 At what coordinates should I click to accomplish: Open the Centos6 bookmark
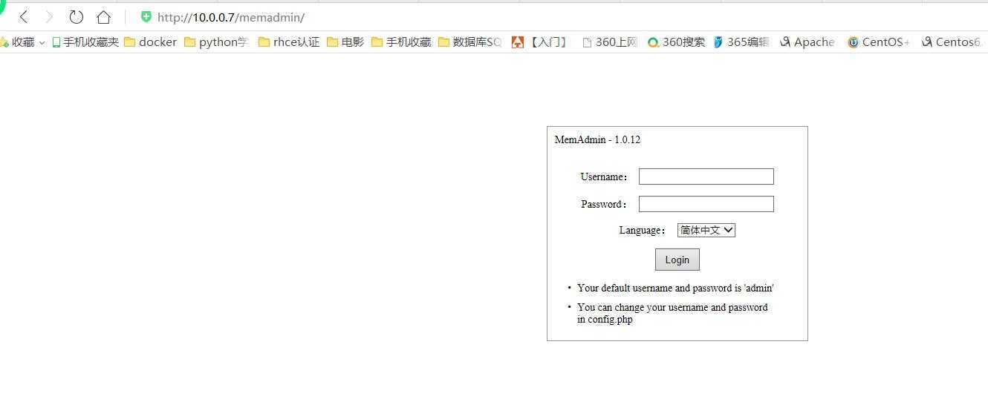[x=953, y=42]
